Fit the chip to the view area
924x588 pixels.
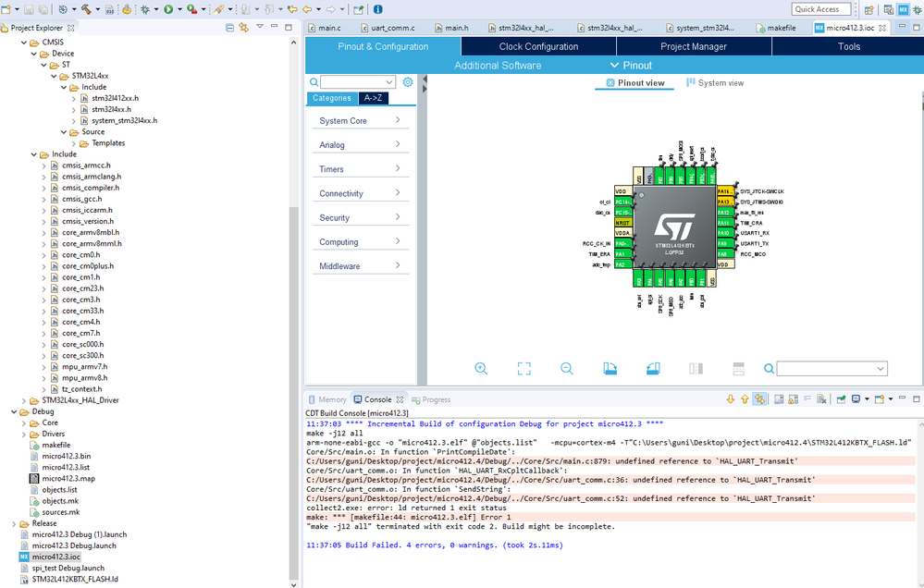pos(524,369)
